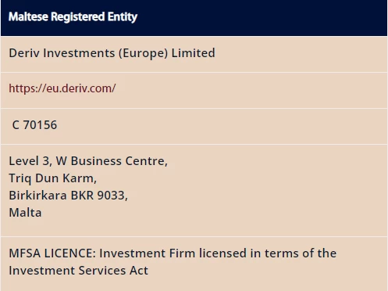388x291 pixels.
Task: Click the W Business Centre text
Action: click(x=112, y=161)
